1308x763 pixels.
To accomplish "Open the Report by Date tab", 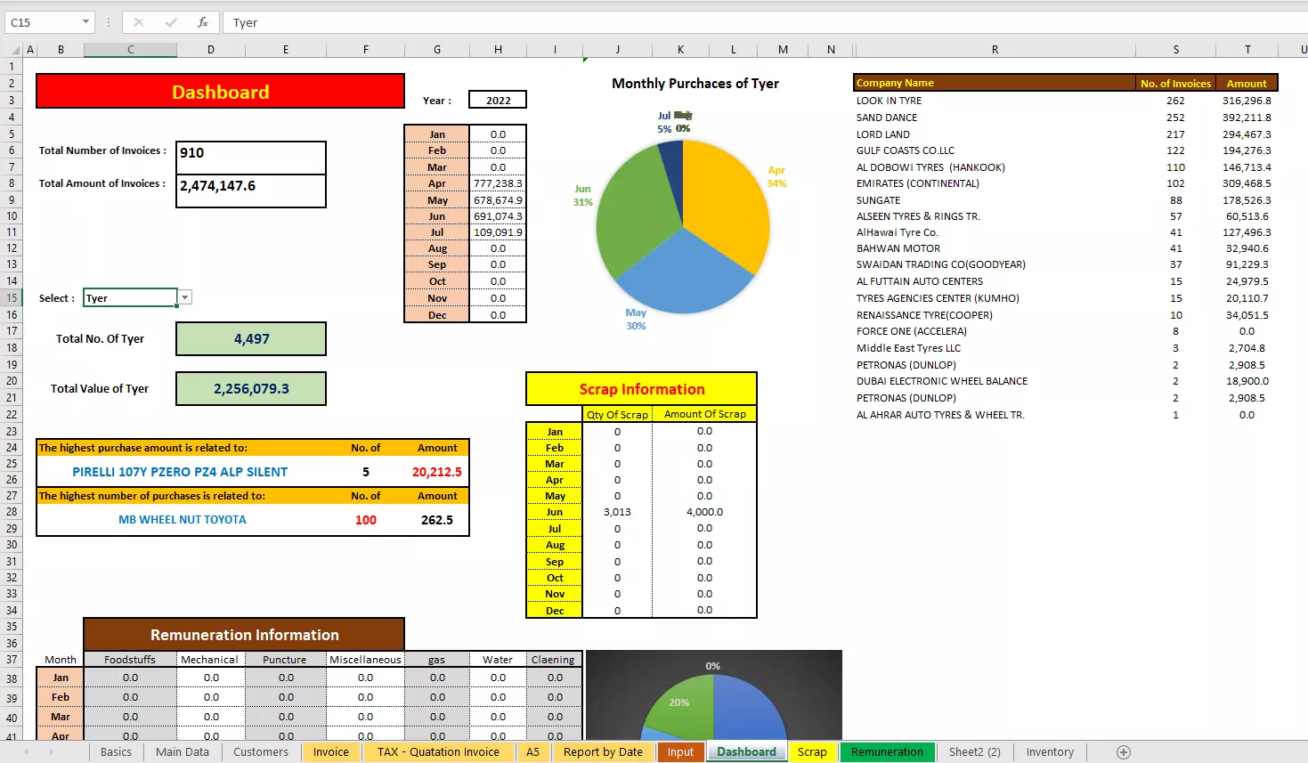I will tap(603, 752).
